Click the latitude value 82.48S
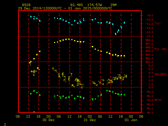 (x=76, y=5)
